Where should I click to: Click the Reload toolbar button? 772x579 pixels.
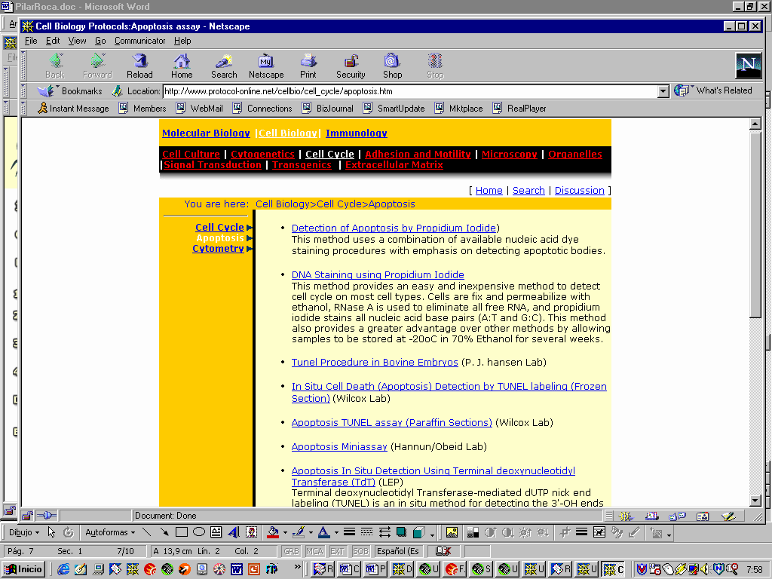point(139,66)
